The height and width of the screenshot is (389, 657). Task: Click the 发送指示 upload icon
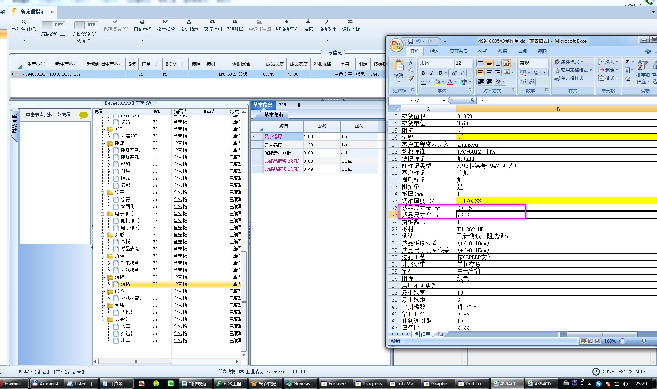pos(189,22)
